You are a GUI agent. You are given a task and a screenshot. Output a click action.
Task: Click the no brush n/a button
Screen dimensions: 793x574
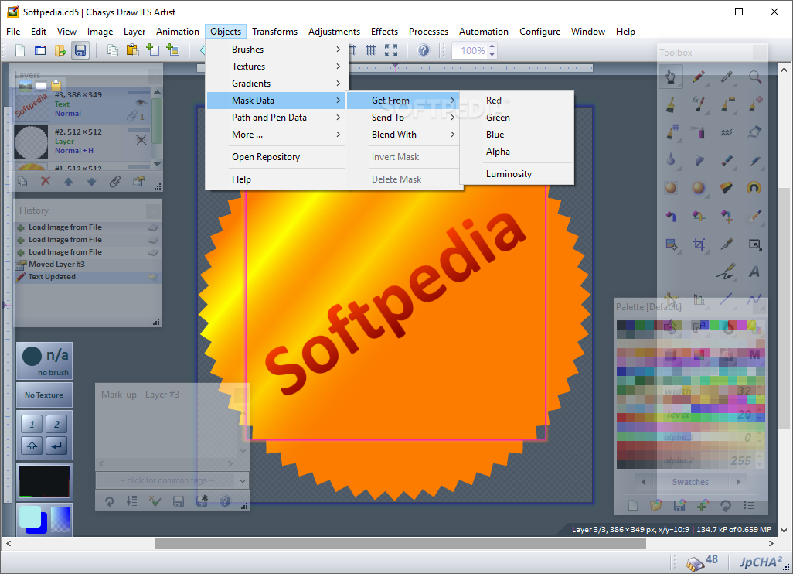click(x=44, y=361)
